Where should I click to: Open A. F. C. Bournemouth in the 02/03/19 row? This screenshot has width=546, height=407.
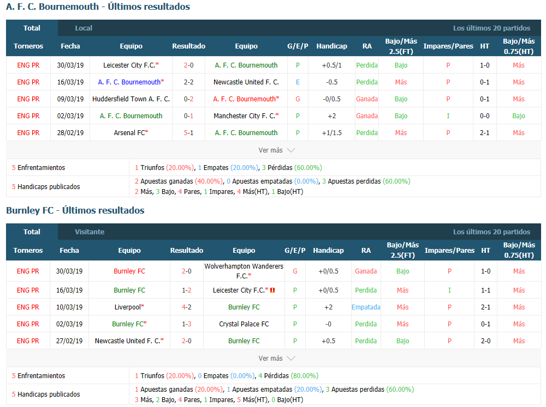131,116
